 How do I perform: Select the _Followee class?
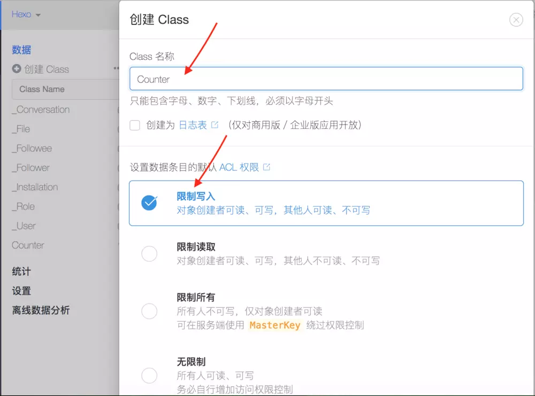pos(32,148)
